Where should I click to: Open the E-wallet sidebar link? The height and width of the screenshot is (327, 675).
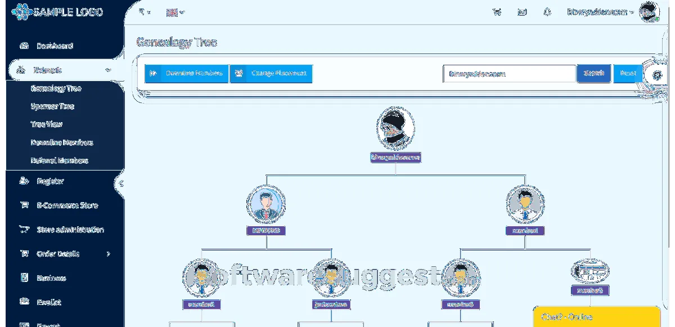click(49, 302)
